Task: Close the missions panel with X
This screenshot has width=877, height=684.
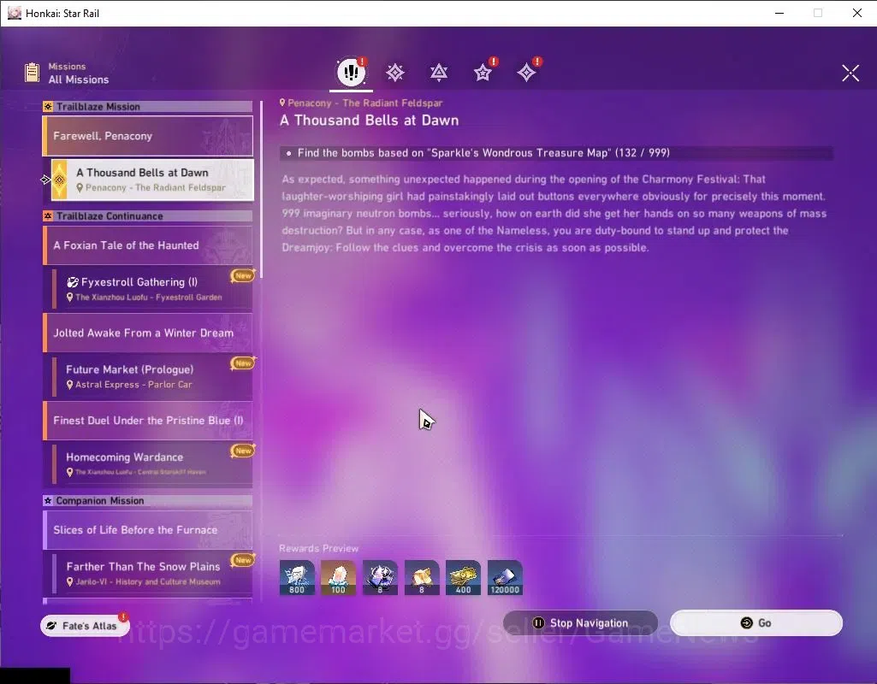Action: pos(850,73)
